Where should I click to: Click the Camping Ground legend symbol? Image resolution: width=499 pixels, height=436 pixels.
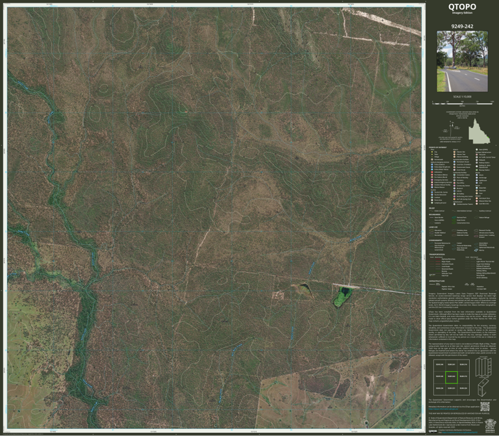[x=432, y=203]
